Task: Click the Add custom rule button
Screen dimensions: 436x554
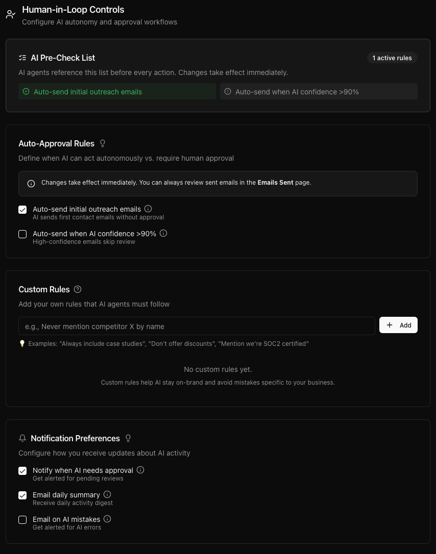Action: click(398, 325)
